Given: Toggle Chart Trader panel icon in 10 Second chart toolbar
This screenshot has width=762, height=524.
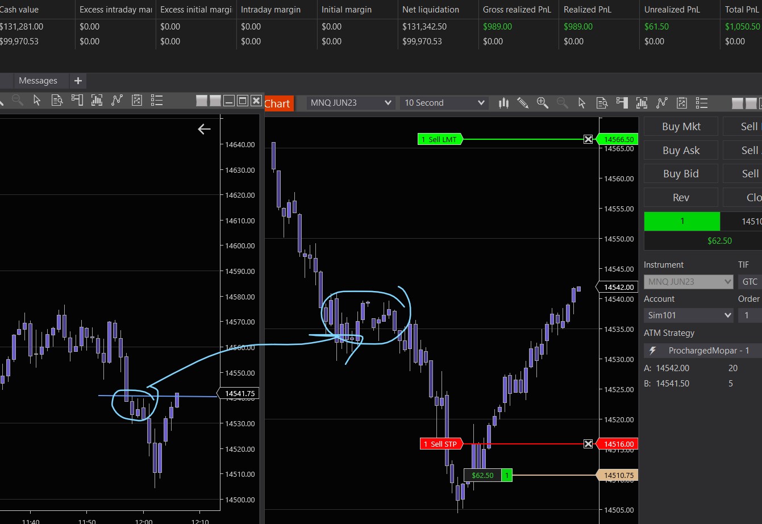Looking at the screenshot, I should click(x=622, y=103).
